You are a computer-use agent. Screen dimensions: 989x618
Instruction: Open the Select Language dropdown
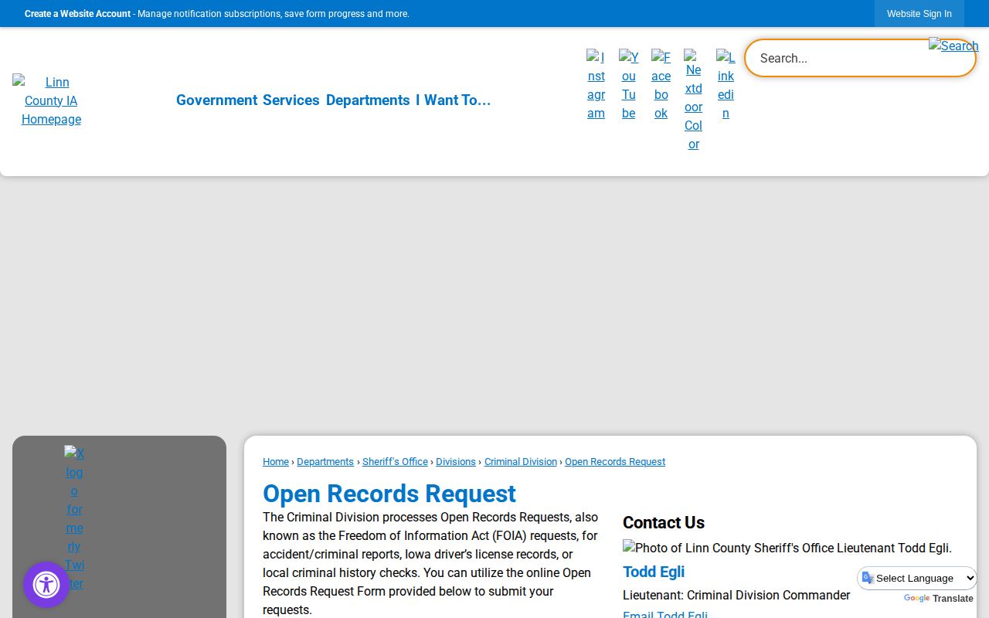[917, 578]
